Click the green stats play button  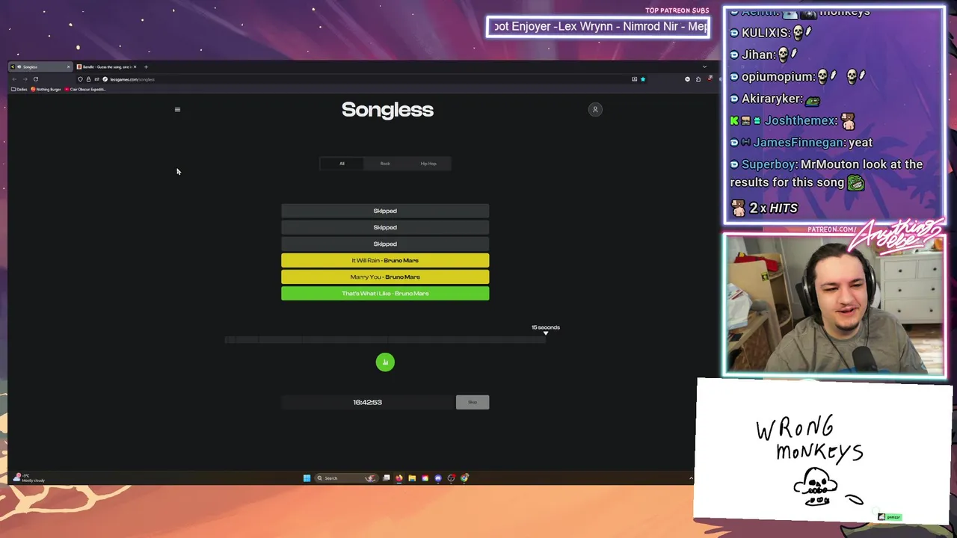[385, 362]
